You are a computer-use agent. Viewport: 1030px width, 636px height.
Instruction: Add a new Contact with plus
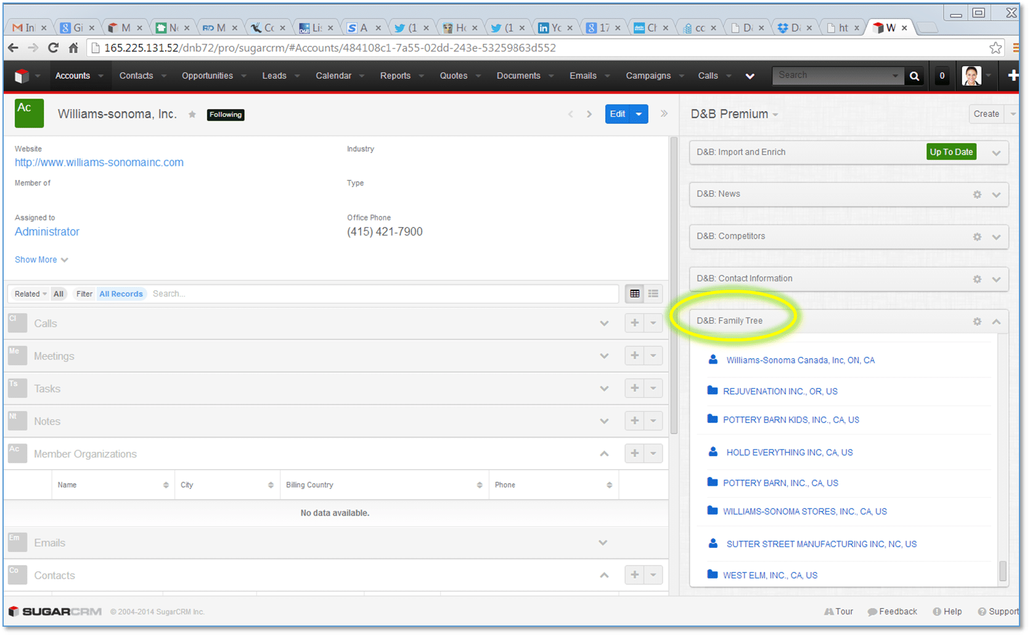[x=634, y=575]
